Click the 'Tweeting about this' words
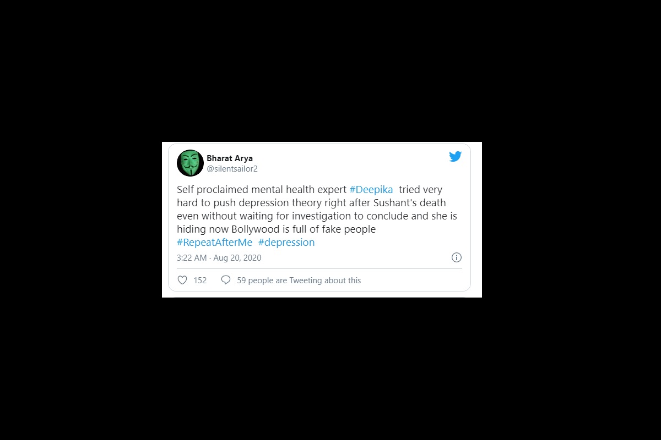661x440 pixels. tap(325, 280)
